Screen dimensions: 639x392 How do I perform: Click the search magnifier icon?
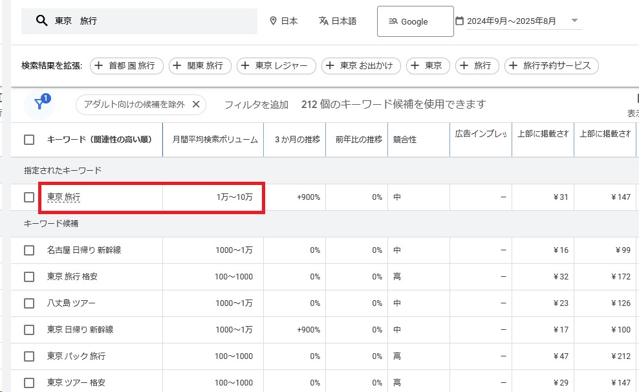(x=41, y=21)
